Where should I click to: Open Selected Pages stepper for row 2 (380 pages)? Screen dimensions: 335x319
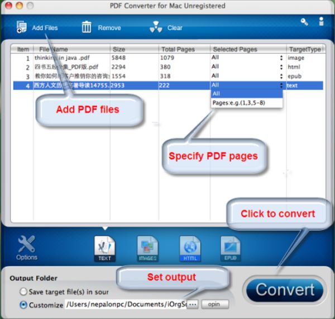click(281, 67)
